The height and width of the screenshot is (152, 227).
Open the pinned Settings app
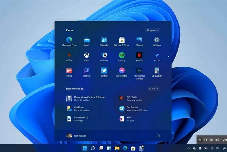157,42
